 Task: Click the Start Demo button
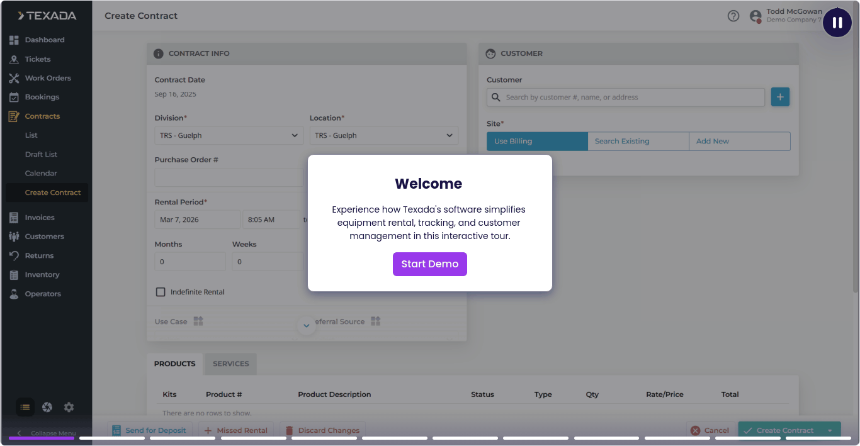pyautogui.click(x=429, y=264)
